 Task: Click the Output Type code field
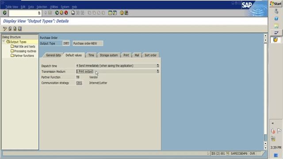(x=66, y=43)
